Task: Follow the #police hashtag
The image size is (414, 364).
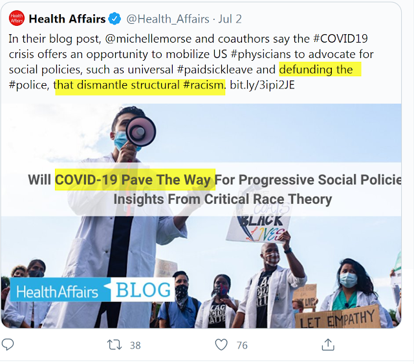Action: click(28, 85)
